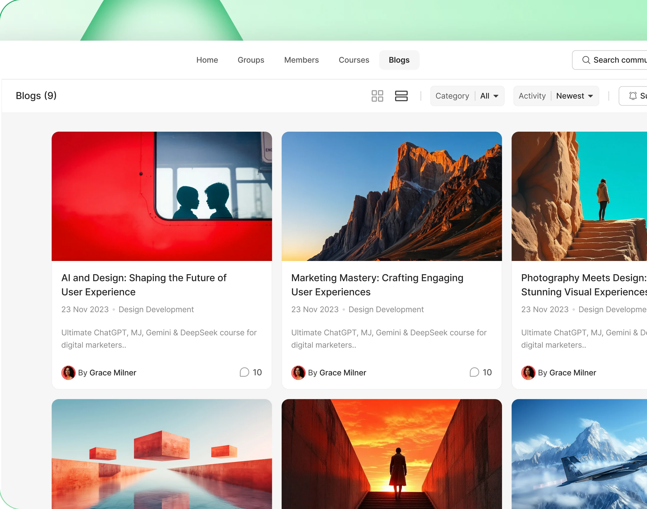Image resolution: width=647 pixels, height=509 pixels.
Task: Open the fighter jet over mountains thumbnail
Action: (x=579, y=454)
